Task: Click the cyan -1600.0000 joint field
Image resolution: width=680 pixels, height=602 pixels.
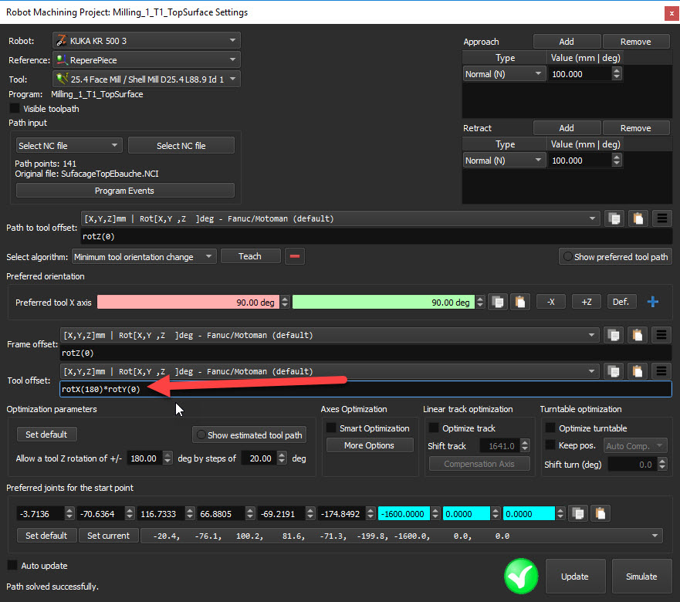Action: [404, 513]
